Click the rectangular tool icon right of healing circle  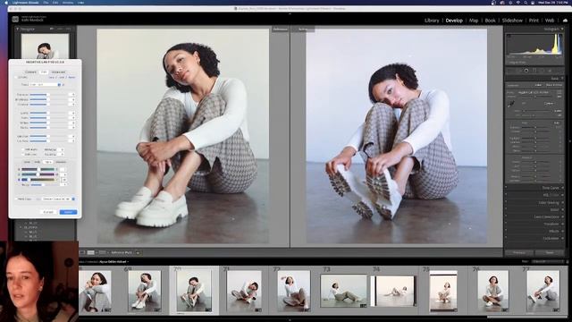coord(534,71)
